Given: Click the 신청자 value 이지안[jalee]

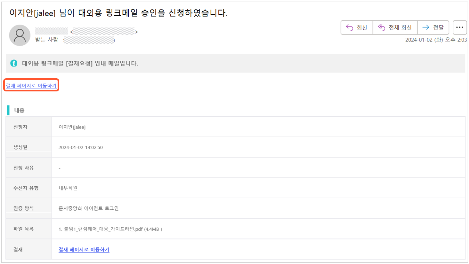Looking at the screenshot, I should click(72, 127).
